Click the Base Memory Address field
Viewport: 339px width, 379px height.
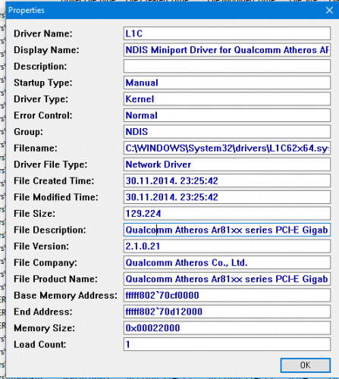pyautogui.click(x=227, y=295)
